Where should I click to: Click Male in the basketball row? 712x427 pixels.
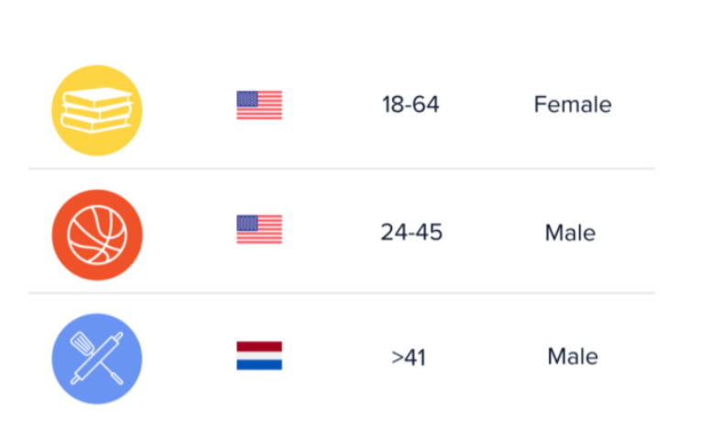[x=570, y=233]
